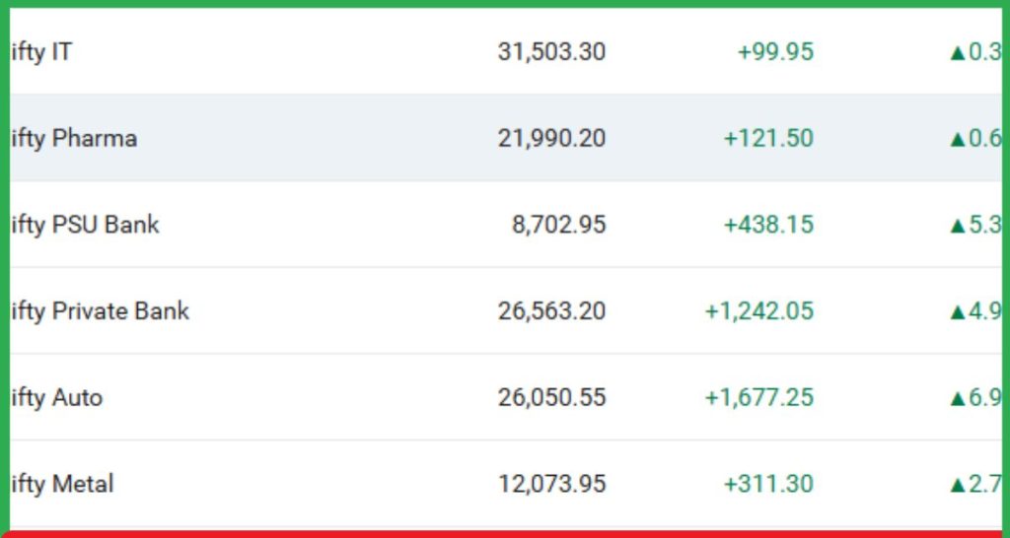Open Nifty Private Bank index details
This screenshot has width=1010, height=538.
click(100, 311)
